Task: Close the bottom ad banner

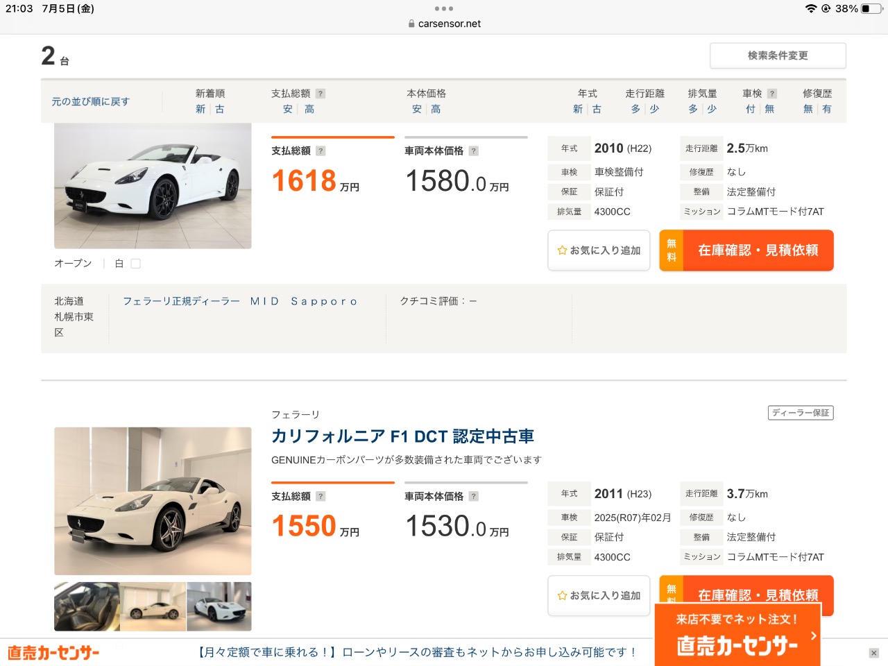Action: click(x=873, y=653)
